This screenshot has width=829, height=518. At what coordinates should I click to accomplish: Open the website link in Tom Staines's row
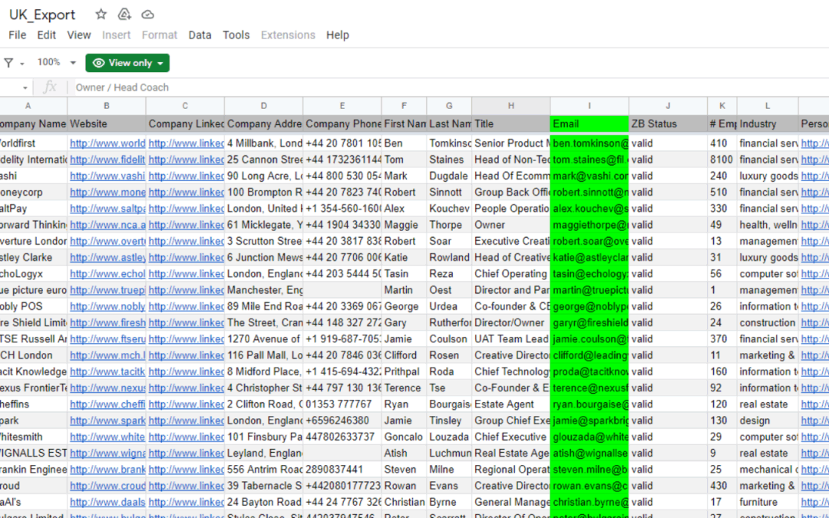[x=107, y=160]
